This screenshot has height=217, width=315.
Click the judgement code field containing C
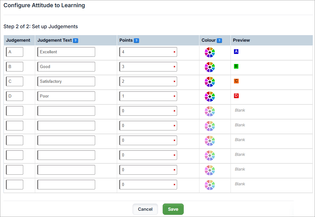pos(14,82)
